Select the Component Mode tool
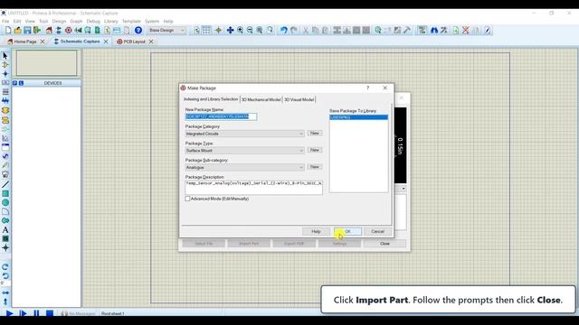 pyautogui.click(x=5, y=65)
